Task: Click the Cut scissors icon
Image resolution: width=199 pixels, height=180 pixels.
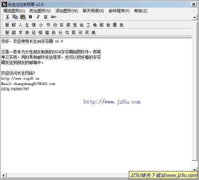Action: [8, 17]
